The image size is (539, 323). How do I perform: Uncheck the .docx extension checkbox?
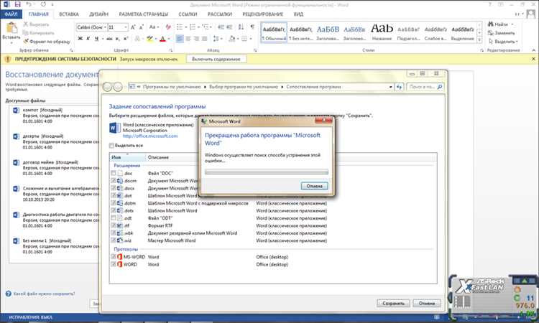pos(114,189)
